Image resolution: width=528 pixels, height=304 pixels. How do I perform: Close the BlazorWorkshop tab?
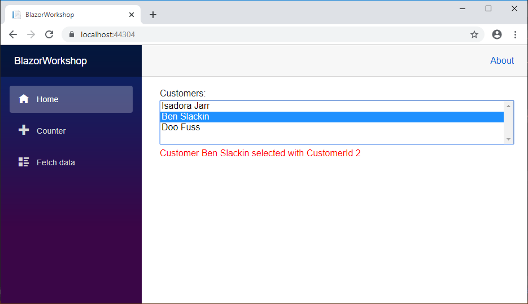pyautogui.click(x=132, y=15)
